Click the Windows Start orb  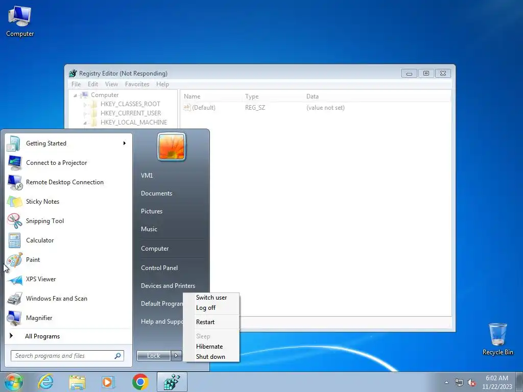coord(14,382)
